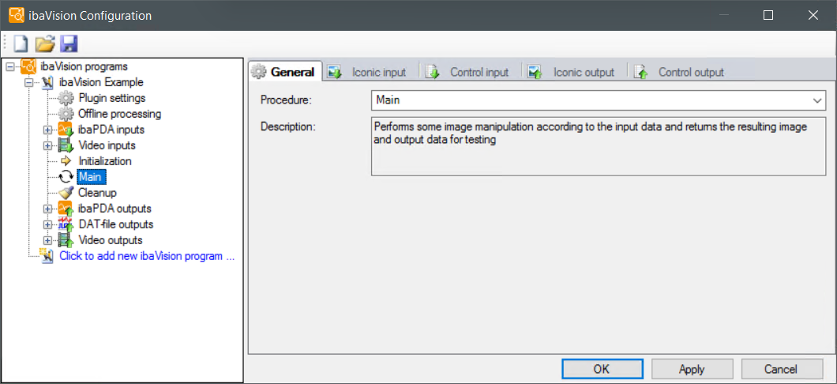Click 'Click to add new ibaVision program' link
The image size is (837, 384).
(x=147, y=256)
